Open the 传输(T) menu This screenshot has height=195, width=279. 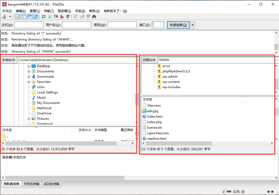pos(49,11)
